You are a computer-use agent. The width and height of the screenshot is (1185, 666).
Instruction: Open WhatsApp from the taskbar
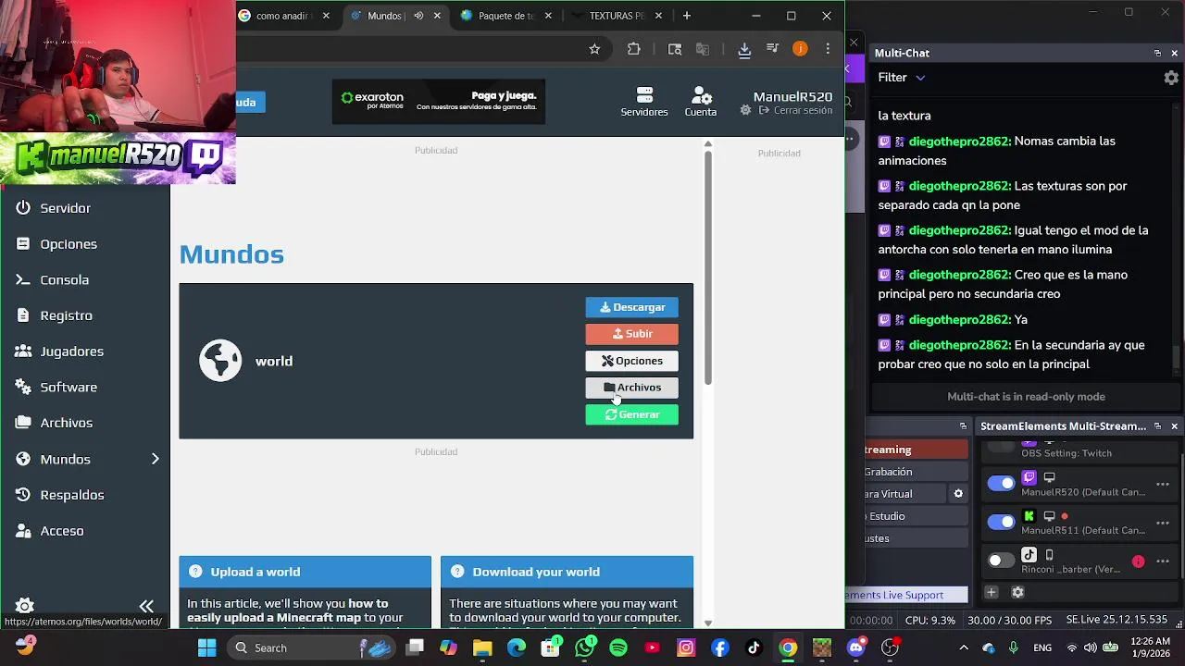[584, 647]
